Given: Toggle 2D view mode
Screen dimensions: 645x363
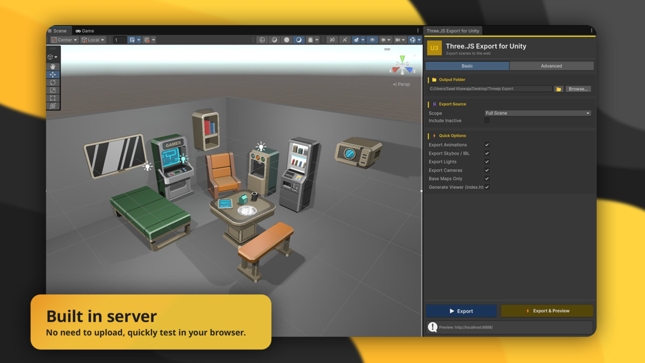Looking at the screenshot, I should [x=332, y=40].
